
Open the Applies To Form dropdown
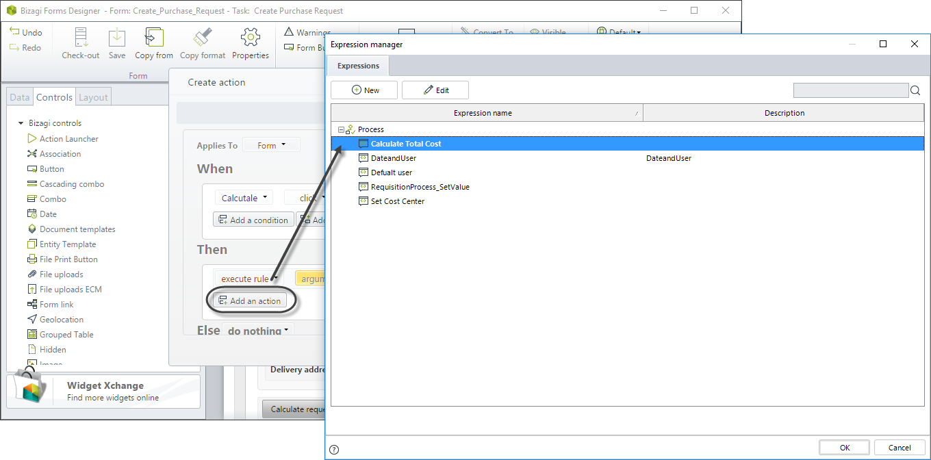[272, 145]
